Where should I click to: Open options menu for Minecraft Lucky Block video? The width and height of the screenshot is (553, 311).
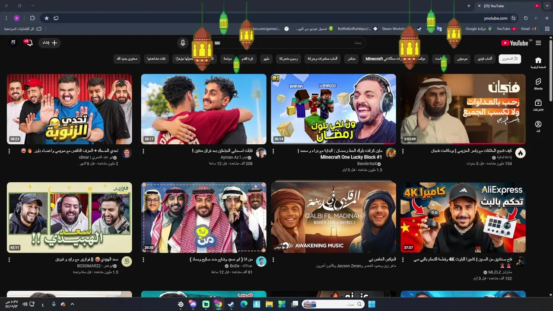click(273, 151)
